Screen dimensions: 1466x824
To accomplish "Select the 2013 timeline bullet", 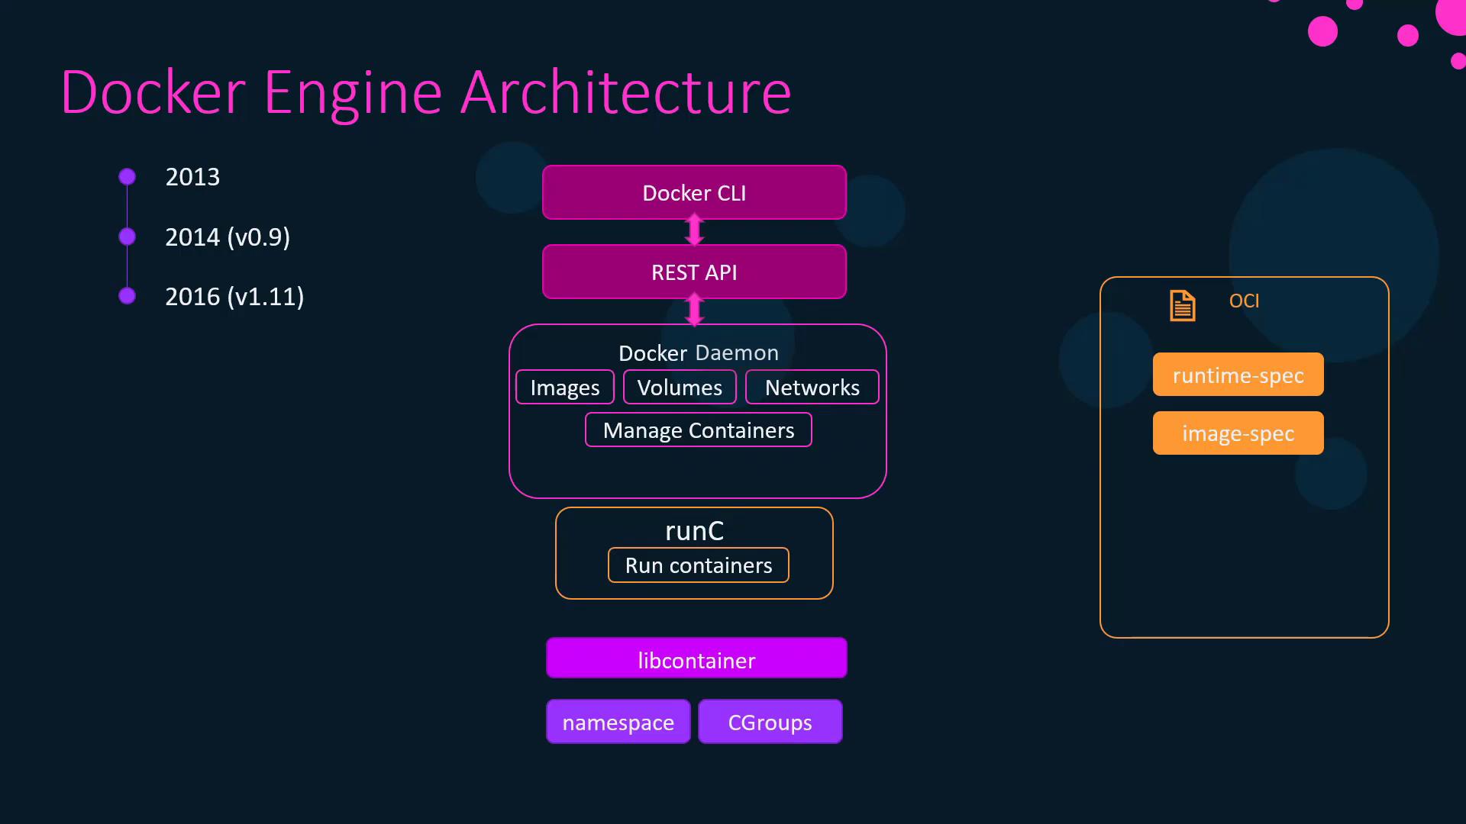I will pyautogui.click(x=128, y=177).
